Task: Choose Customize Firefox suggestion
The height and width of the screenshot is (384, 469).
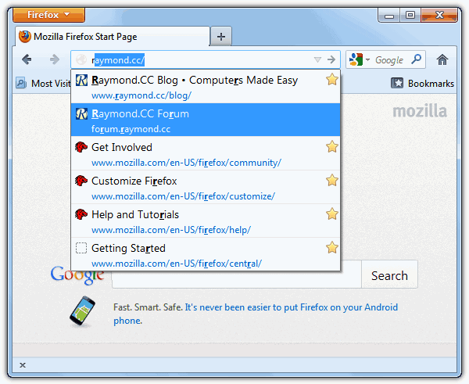Action: click(206, 187)
